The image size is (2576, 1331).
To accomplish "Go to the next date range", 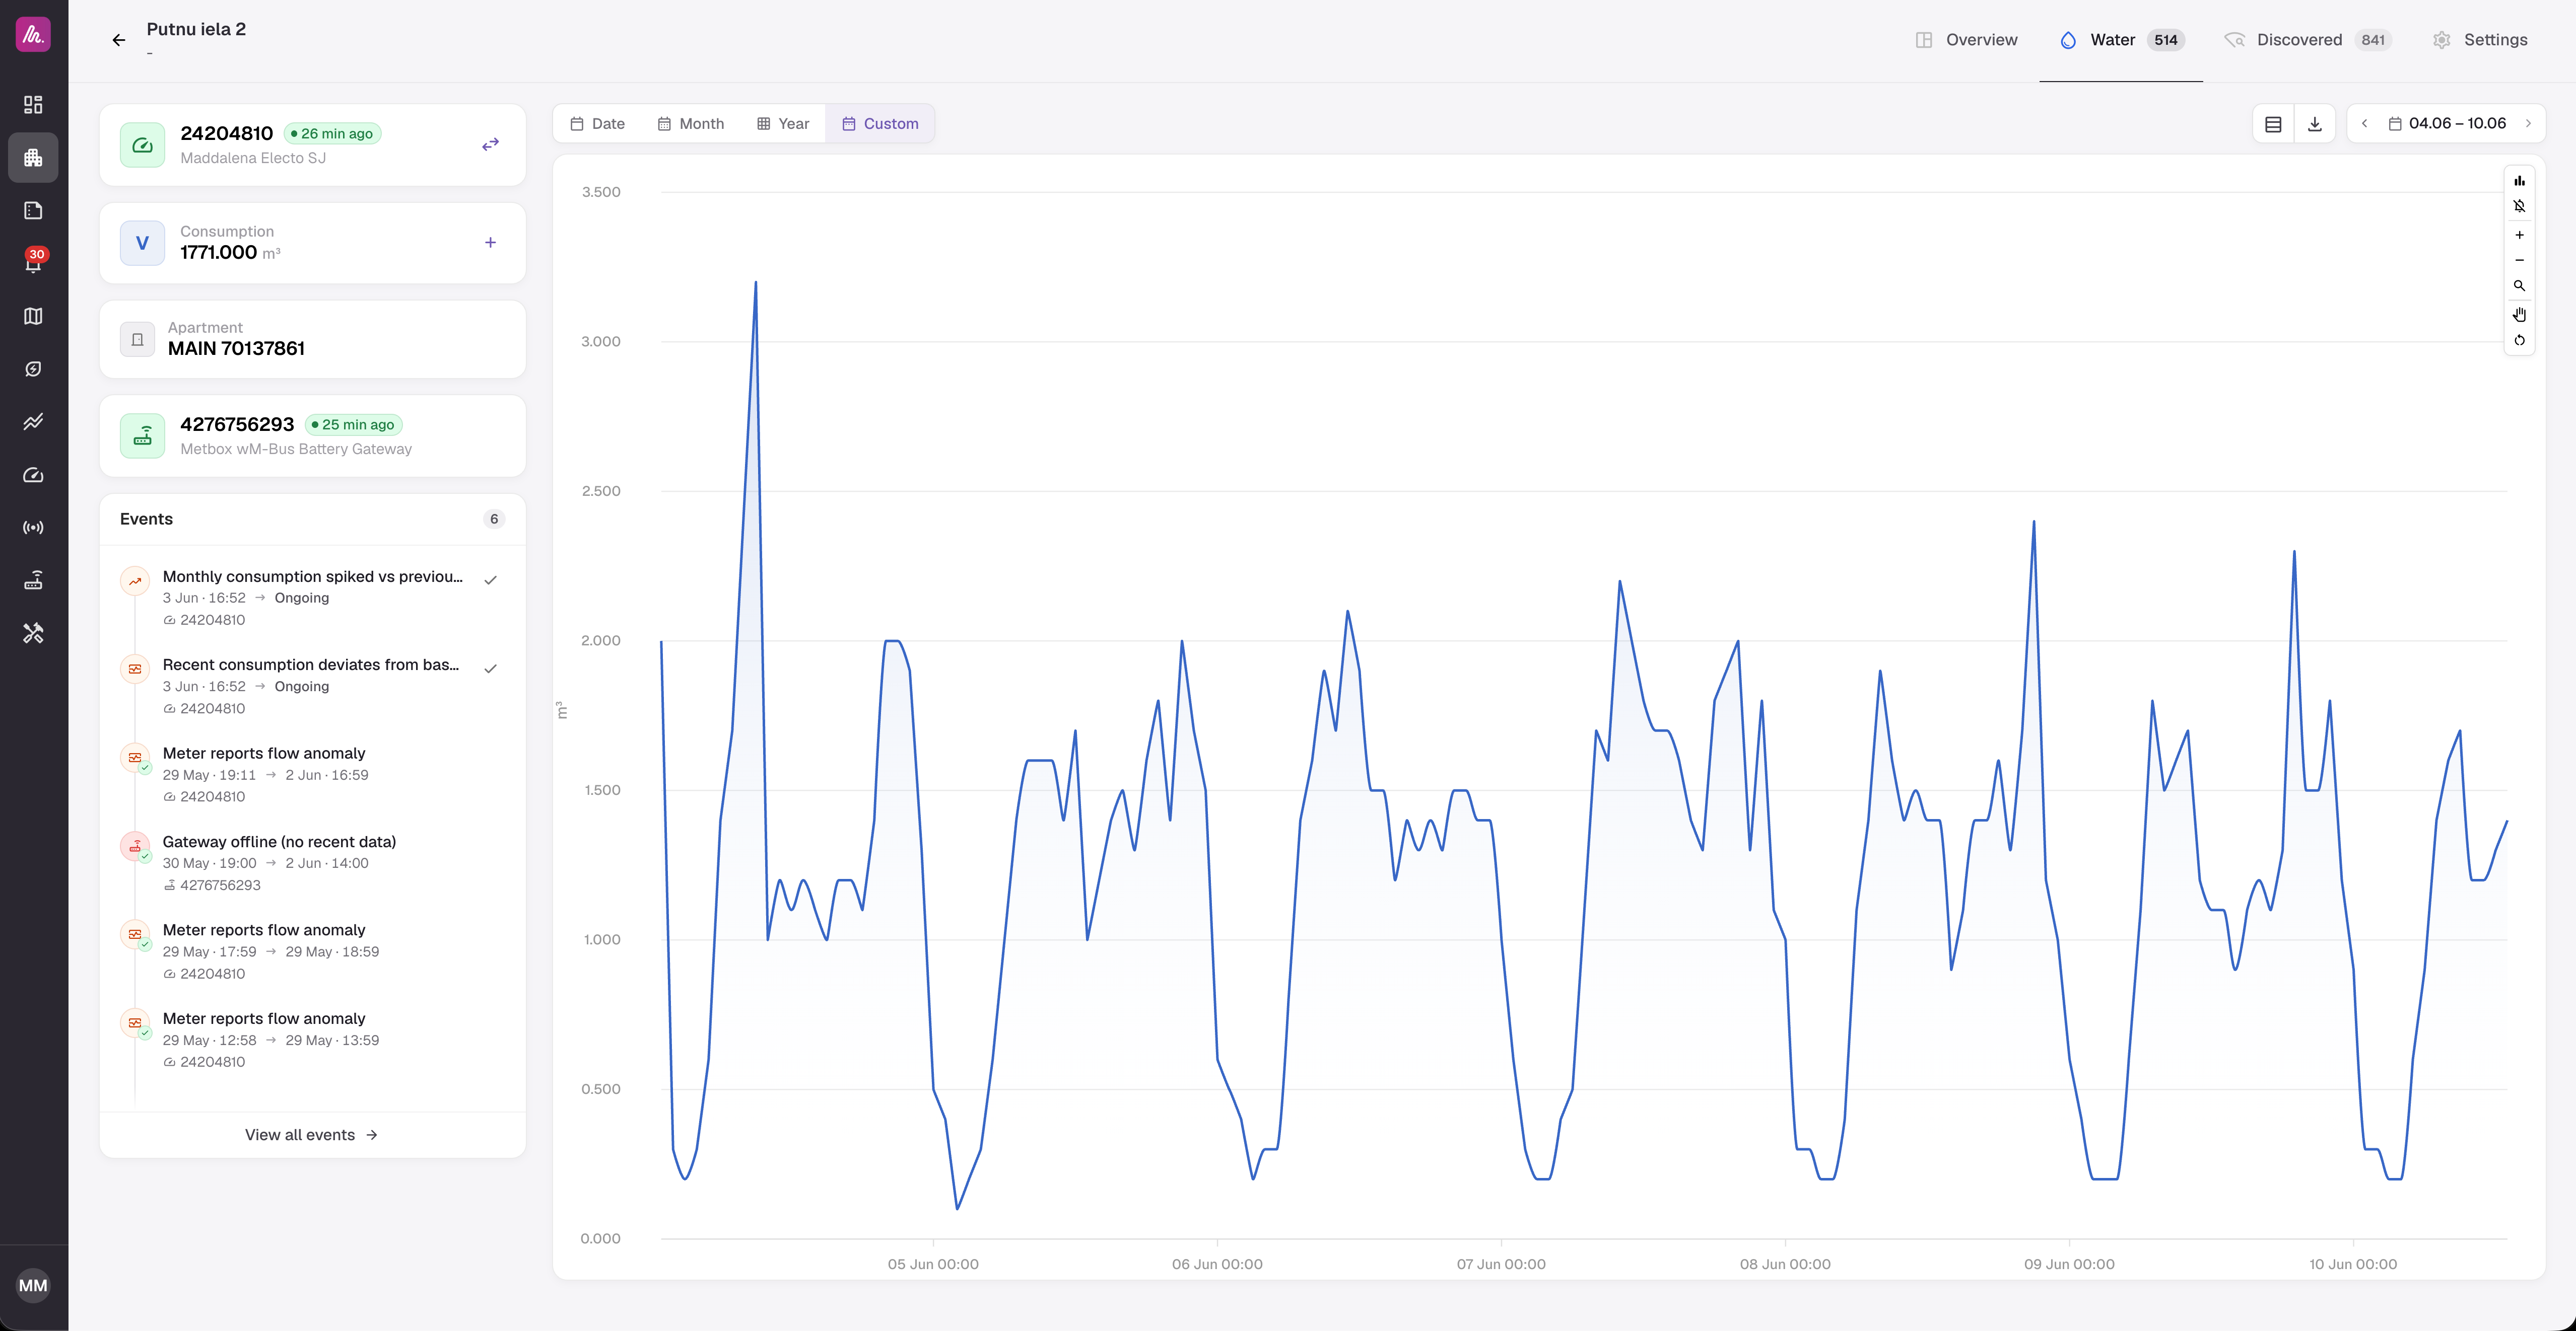I will (x=2528, y=124).
